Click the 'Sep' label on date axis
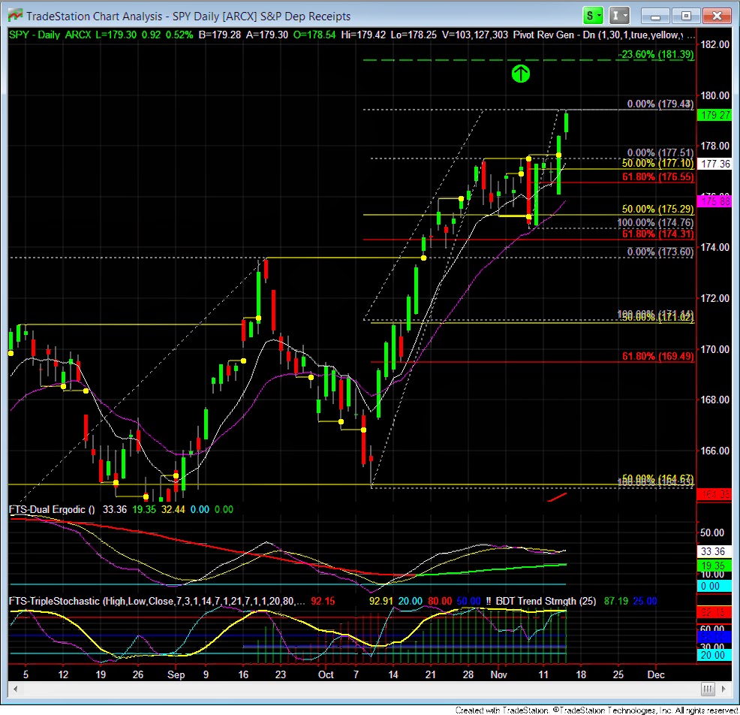Image resolution: width=740 pixels, height=715 pixels. [x=176, y=674]
